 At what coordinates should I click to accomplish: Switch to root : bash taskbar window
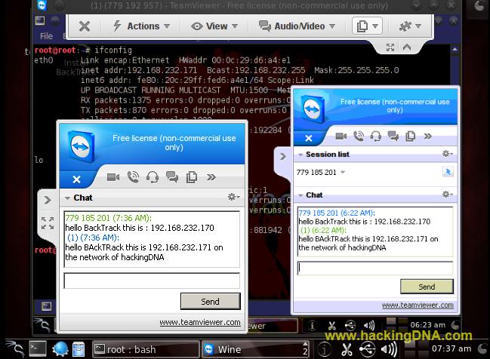pos(146,349)
